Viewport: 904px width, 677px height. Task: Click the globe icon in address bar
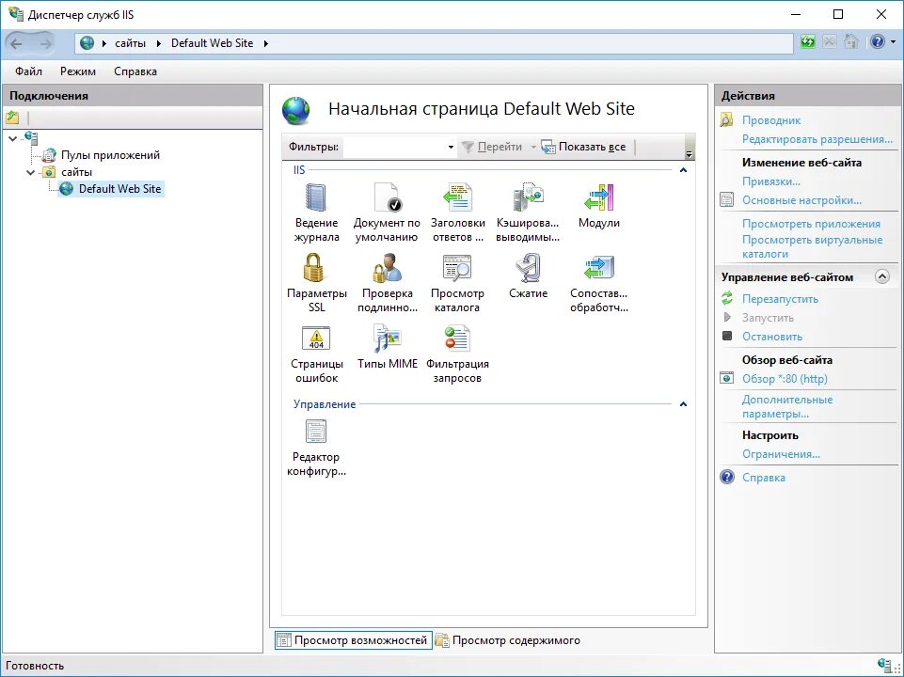(87, 43)
